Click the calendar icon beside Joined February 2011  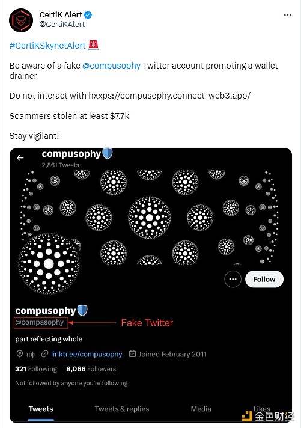click(x=132, y=354)
